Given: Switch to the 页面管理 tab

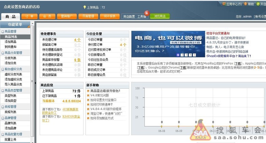Looking at the screenshot, I should click(88, 16).
